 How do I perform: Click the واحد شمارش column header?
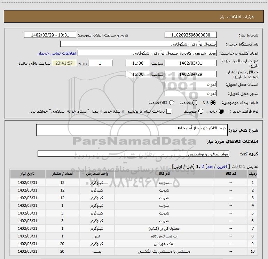point(97,173)
